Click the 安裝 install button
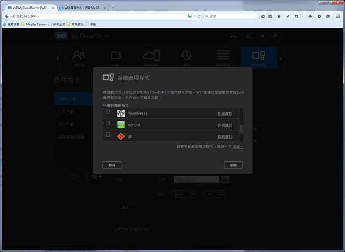 click(x=233, y=165)
